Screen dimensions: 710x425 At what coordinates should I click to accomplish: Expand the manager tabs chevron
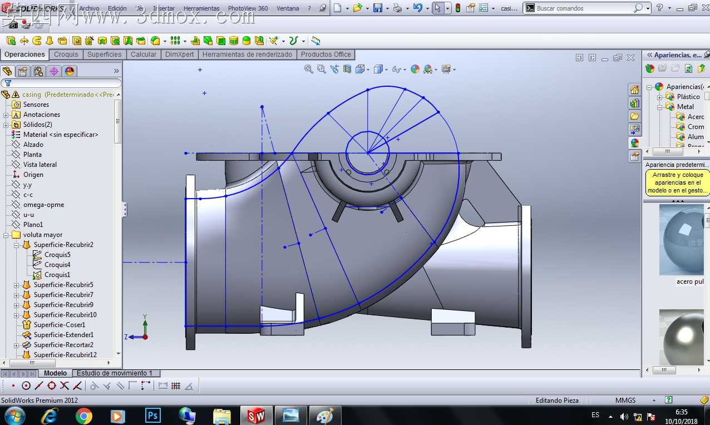click(116, 71)
